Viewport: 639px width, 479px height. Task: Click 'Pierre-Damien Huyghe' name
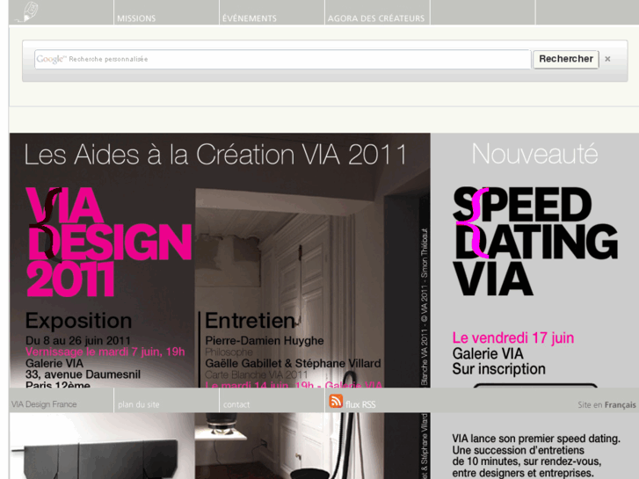pyautogui.click(x=265, y=340)
